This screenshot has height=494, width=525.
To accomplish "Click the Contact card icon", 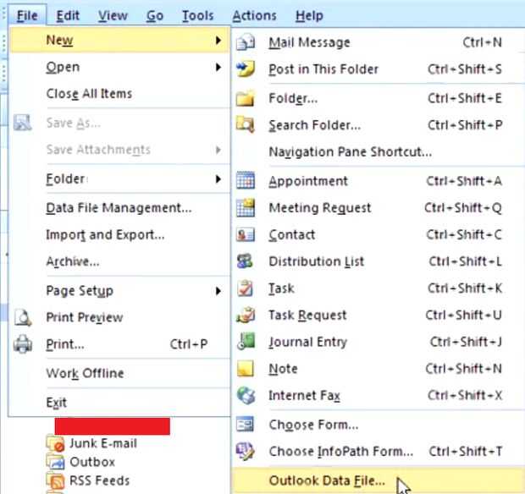I will 246,234.
